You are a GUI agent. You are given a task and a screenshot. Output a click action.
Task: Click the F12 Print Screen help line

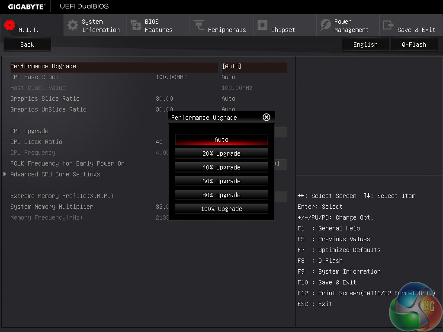[366, 293]
